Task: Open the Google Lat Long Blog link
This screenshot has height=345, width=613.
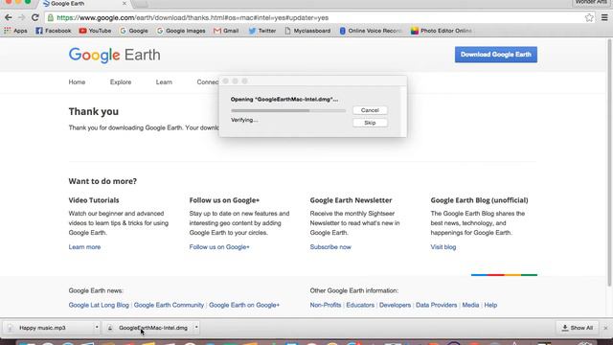Action: [x=99, y=305]
